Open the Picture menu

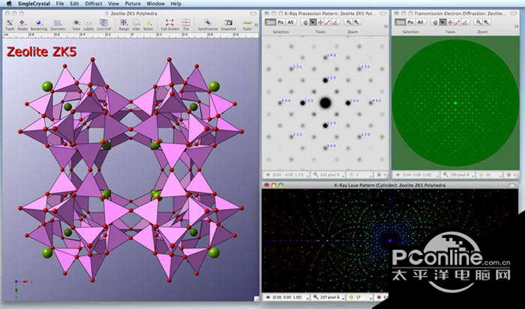point(133,4)
